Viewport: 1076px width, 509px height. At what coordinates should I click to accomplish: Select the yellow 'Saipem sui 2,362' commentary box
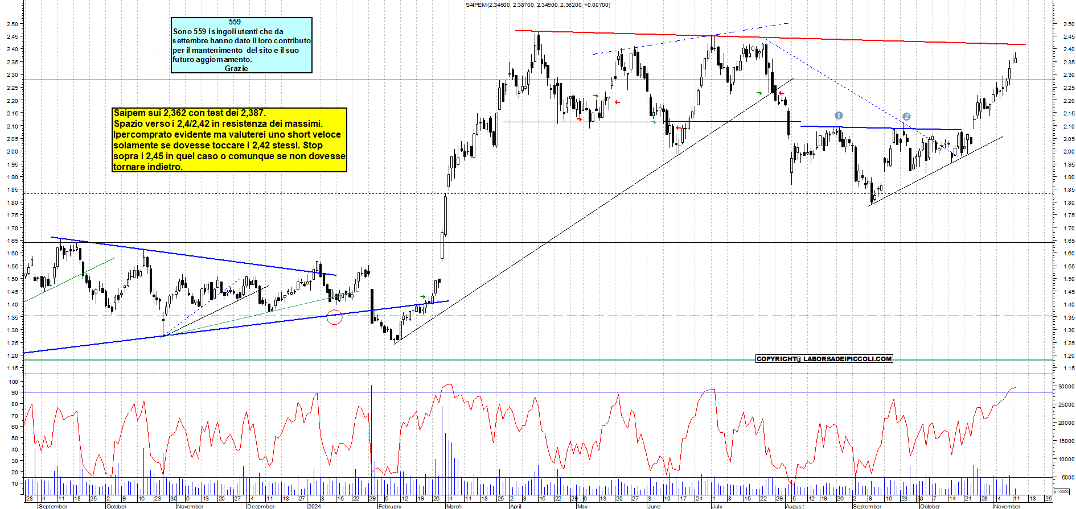click(x=229, y=140)
